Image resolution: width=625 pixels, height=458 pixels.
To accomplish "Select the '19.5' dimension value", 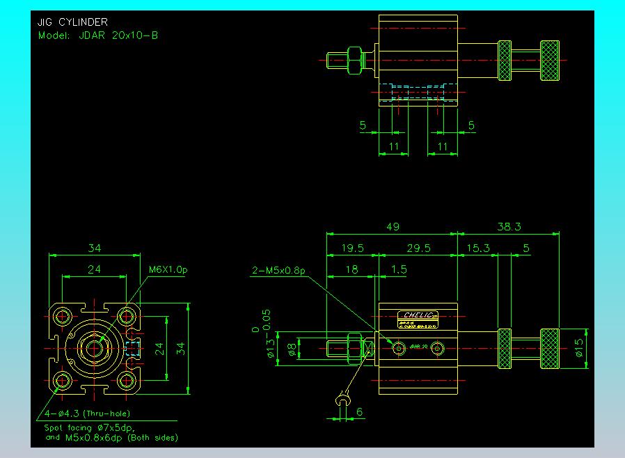I will pos(353,248).
